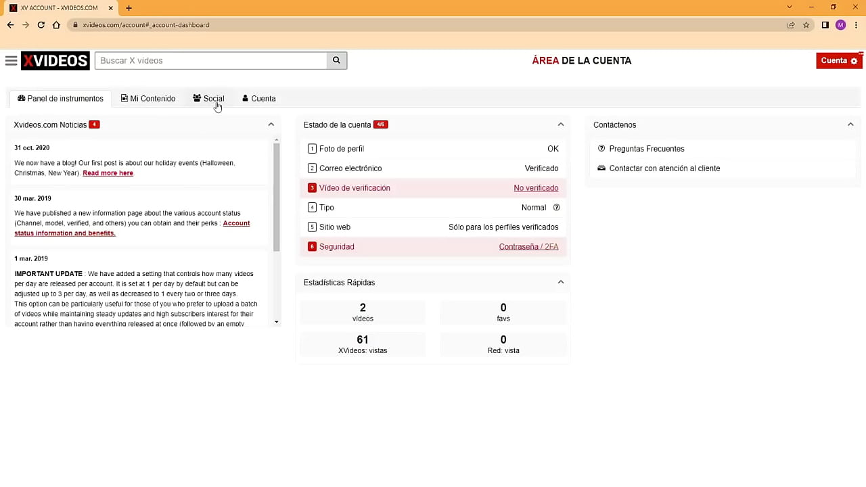Click the 0 Red vista statistic
Image resolution: width=866 pixels, height=487 pixels.
point(503,344)
